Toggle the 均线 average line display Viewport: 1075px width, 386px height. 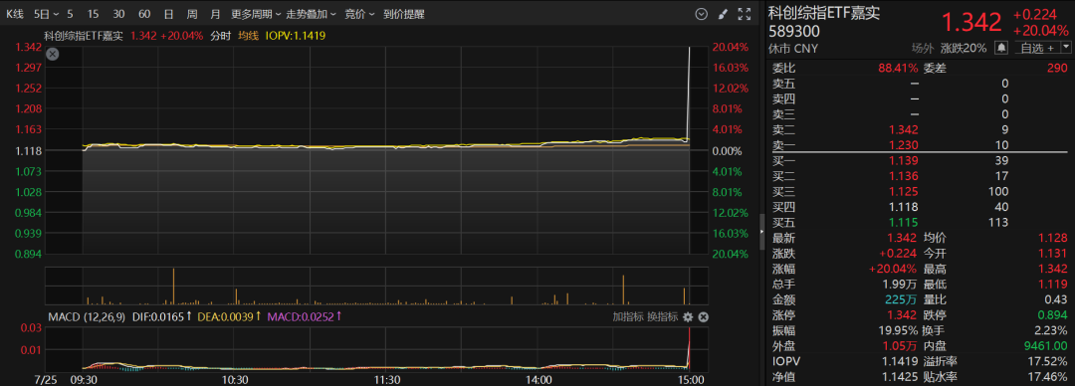tap(248, 36)
